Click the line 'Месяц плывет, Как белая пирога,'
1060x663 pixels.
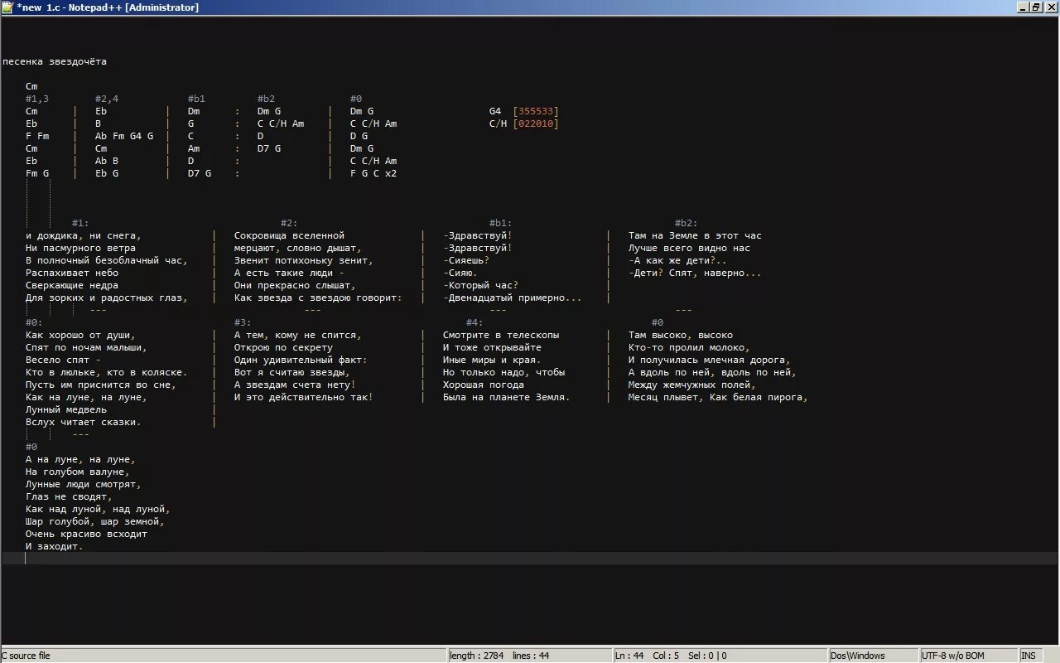(718, 397)
